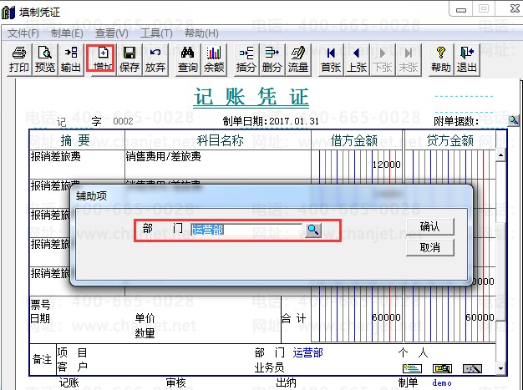Open 查询 search with binoculars icon
523x390 pixels.
[188, 59]
